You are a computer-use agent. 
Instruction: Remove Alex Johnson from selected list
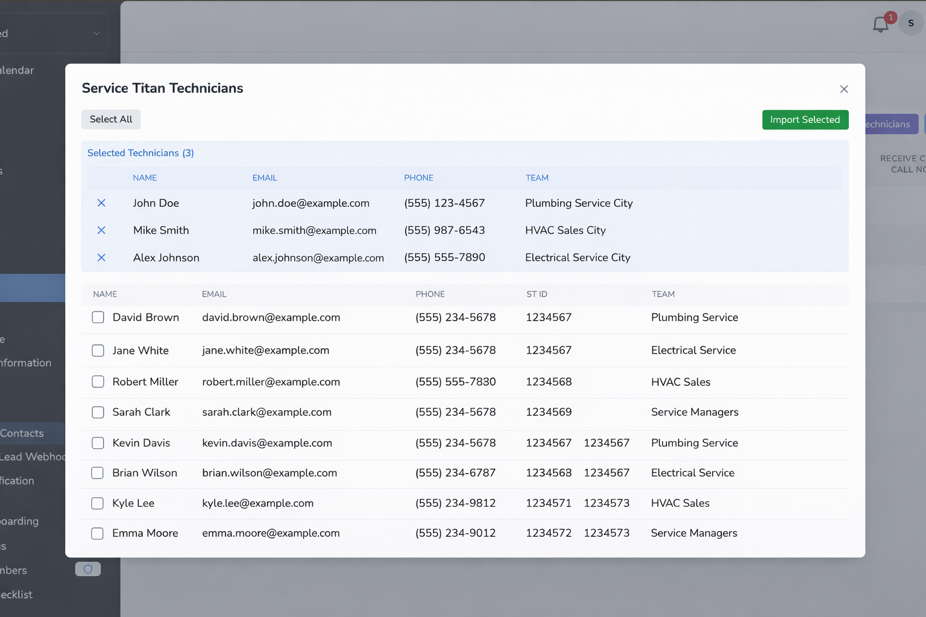101,257
